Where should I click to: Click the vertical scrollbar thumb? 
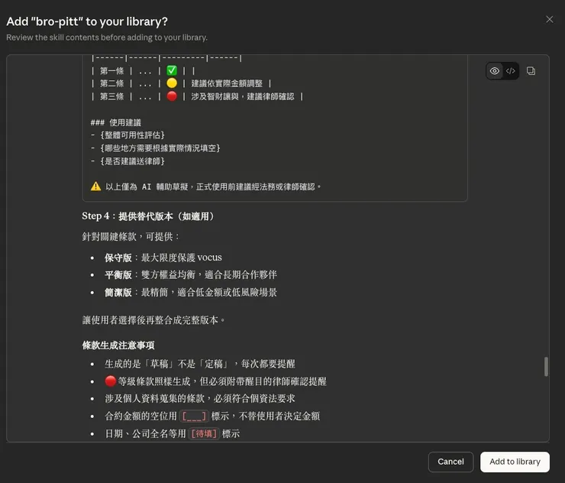coord(546,367)
